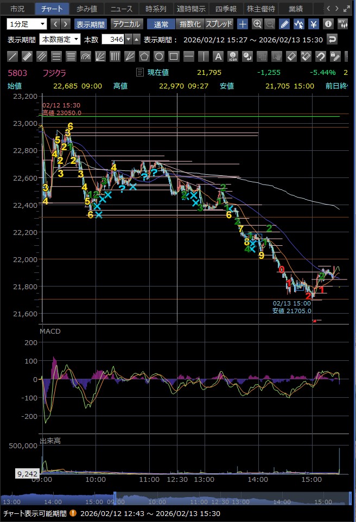Toggle the crosshair plus cursor button

click(x=243, y=24)
